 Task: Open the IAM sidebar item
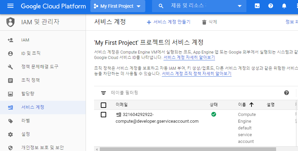43,40
